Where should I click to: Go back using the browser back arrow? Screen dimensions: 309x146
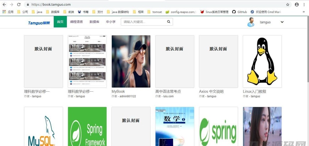[x=4, y=5]
